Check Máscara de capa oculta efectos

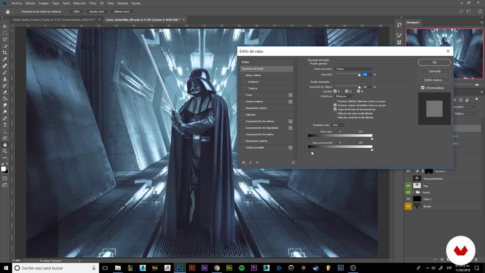[335, 113]
